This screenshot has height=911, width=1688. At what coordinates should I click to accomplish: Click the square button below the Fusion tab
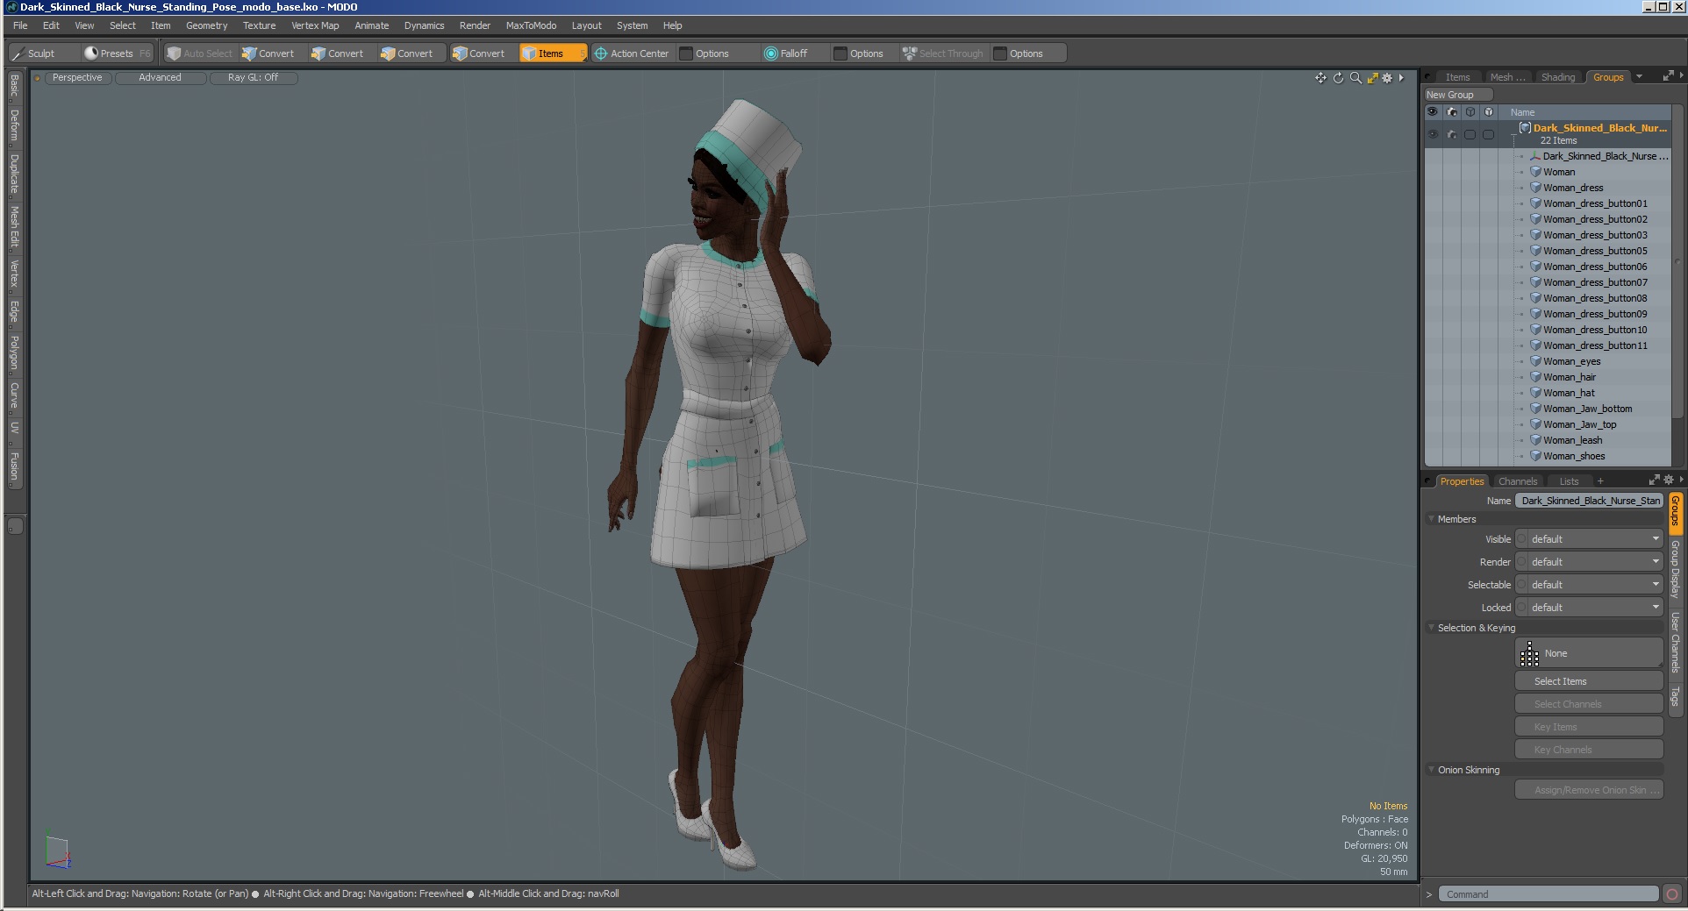15,526
